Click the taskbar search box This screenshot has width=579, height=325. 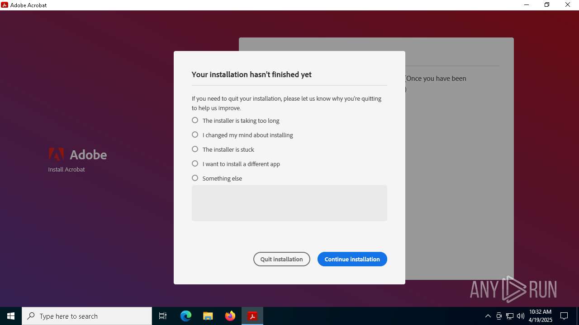pos(87,316)
